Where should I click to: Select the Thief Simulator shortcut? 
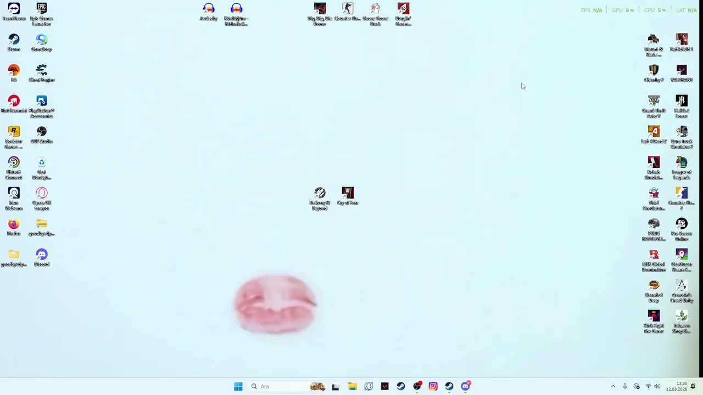click(x=654, y=199)
